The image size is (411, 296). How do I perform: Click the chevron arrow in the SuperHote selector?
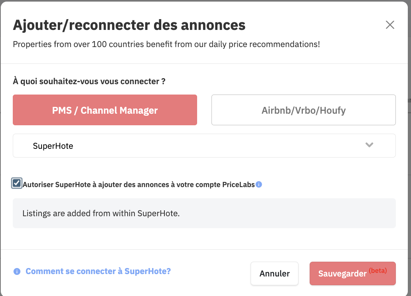pyautogui.click(x=369, y=145)
